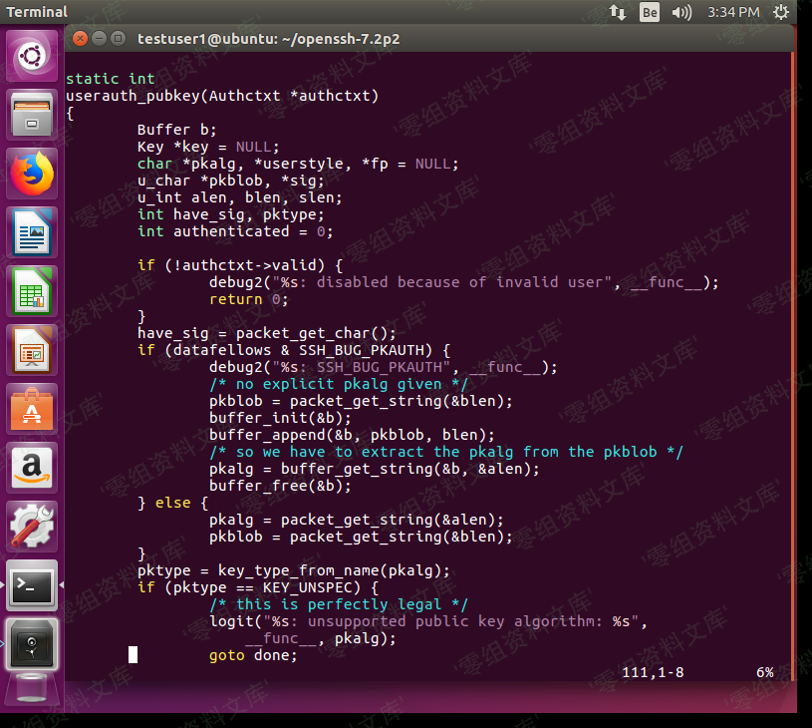The height and width of the screenshot is (728, 812).
Task: Minimize the openssh terminal window
Action: pos(100,39)
